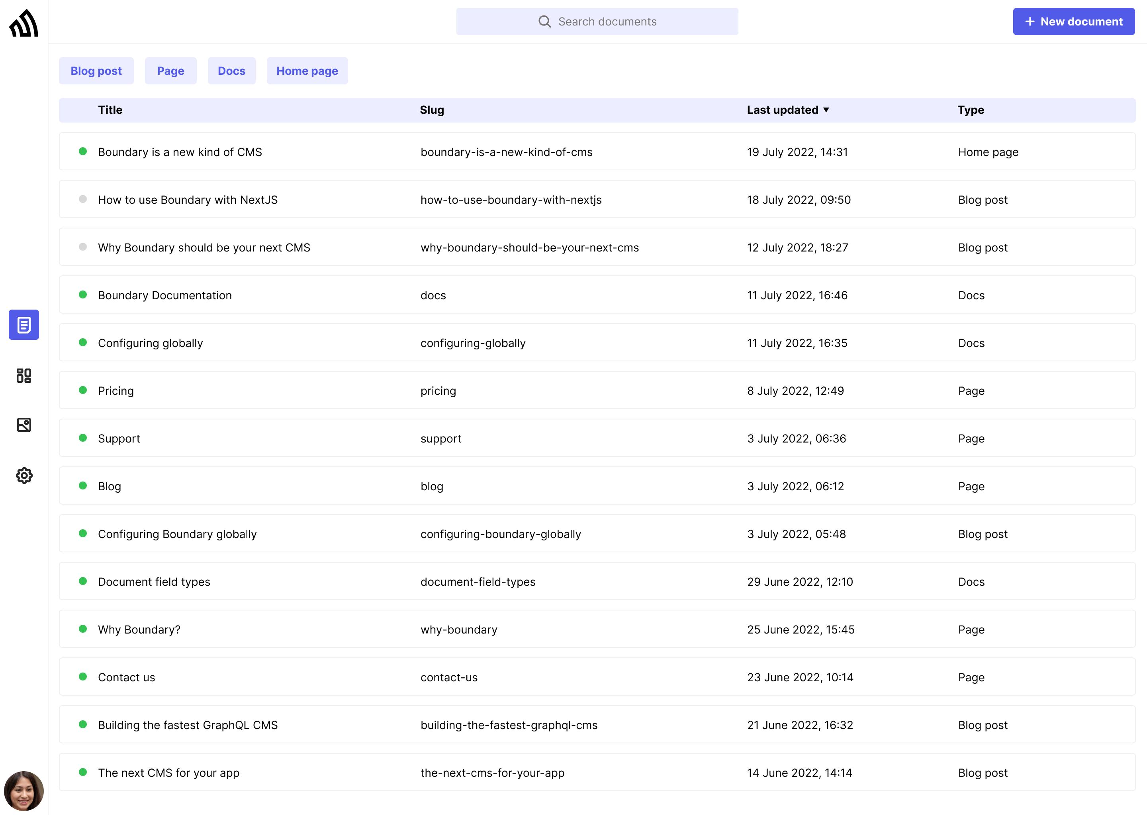1147x815 pixels.
Task: Click the user profile avatar
Action: click(23, 790)
